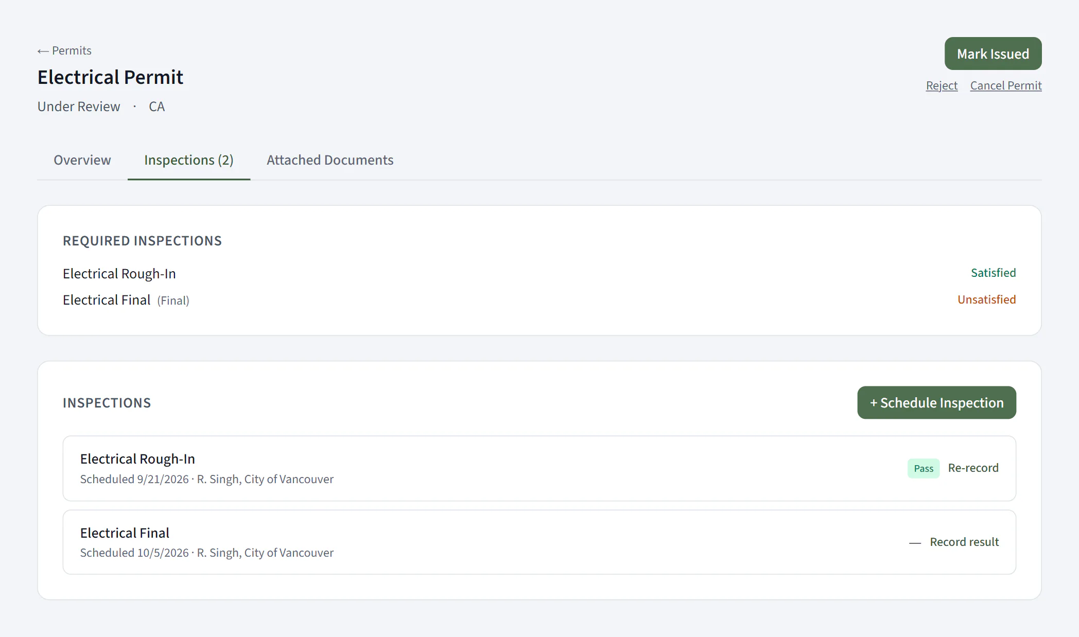Record result for Electrical Final

click(x=964, y=542)
